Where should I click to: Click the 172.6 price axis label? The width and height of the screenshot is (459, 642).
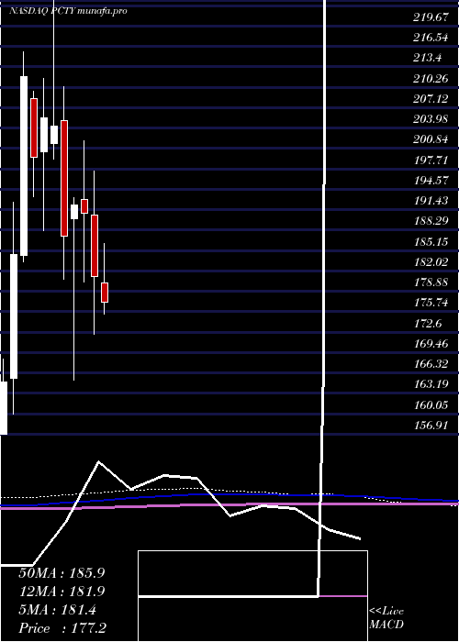428,324
